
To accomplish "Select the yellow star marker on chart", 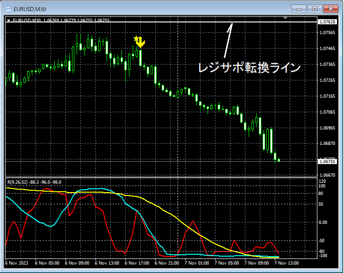I will coord(136,39).
